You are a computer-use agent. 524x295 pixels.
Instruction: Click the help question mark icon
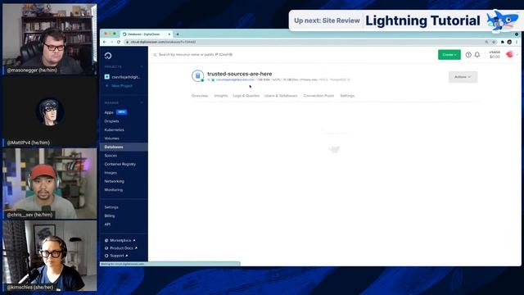coord(468,55)
